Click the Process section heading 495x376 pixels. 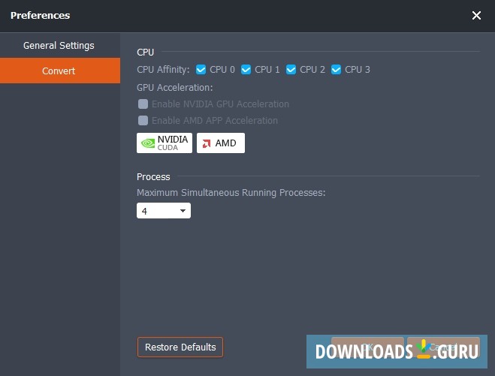coord(153,176)
